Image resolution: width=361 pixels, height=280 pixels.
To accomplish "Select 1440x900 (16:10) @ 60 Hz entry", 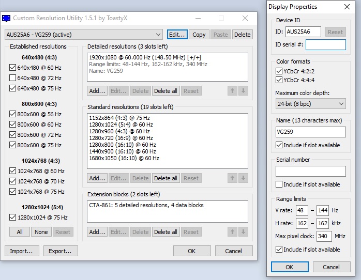I will [122, 152].
